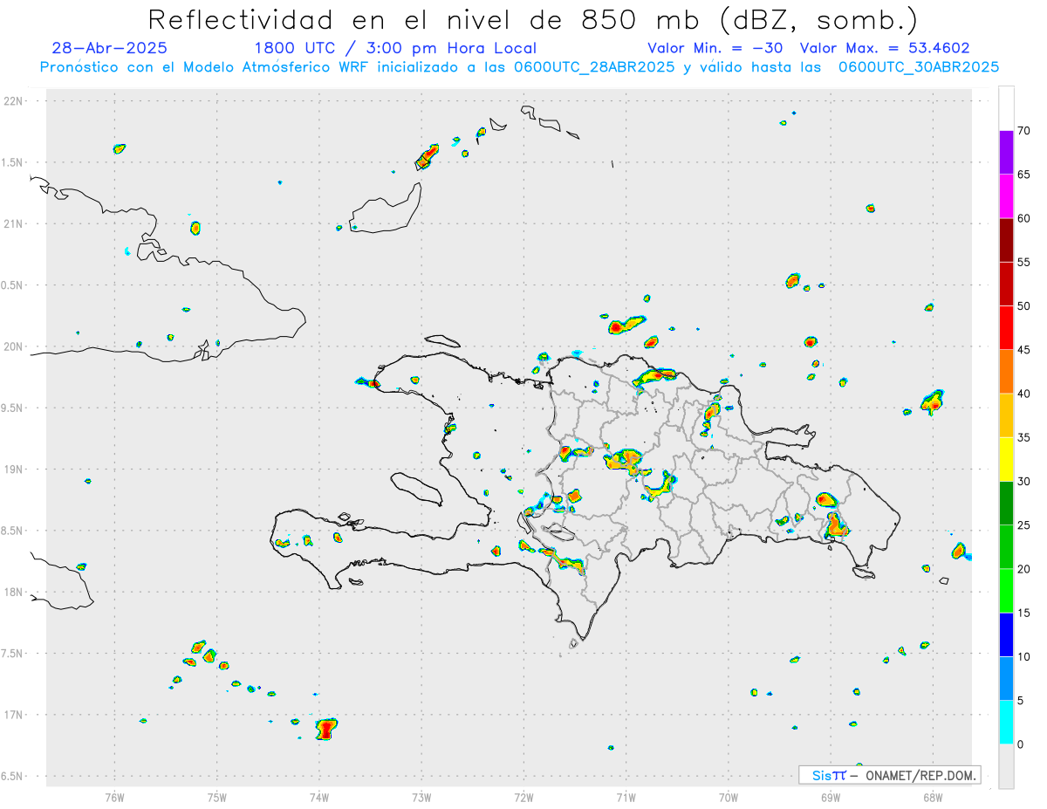1047x809 pixels.
Task: Click the intense red storm cell near 74W, 17N
Action: (x=325, y=729)
